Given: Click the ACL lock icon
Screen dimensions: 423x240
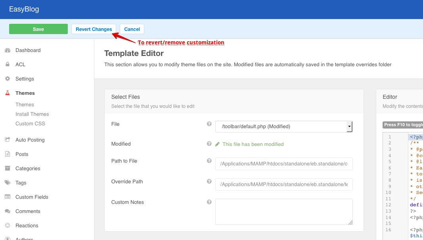Looking at the screenshot, I should (8, 64).
